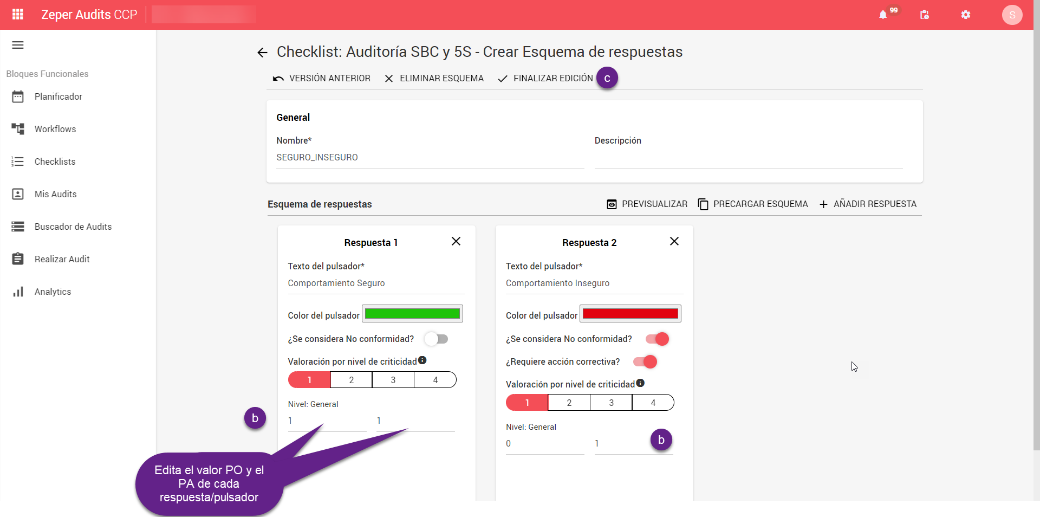This screenshot has height=517, width=1040.
Task: Select criticidad level 2 in Respuesta 2
Action: 569,403
